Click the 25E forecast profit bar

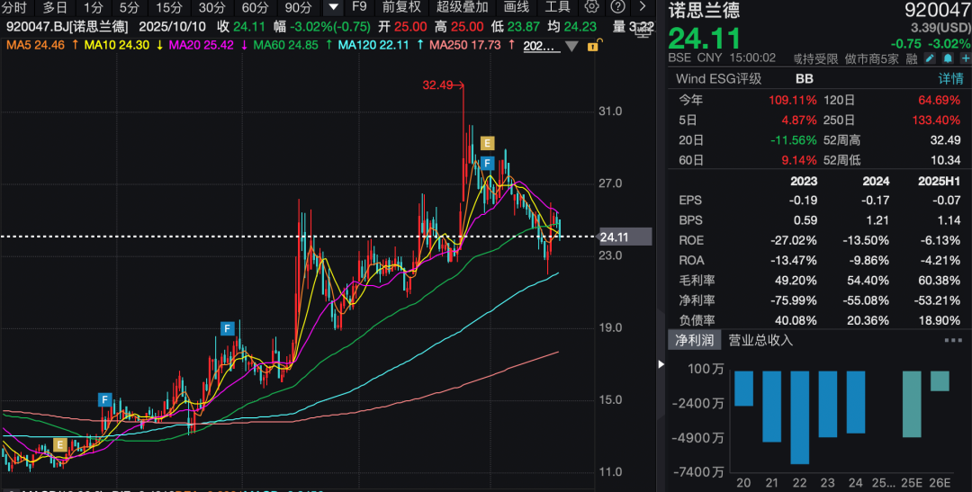912,404
